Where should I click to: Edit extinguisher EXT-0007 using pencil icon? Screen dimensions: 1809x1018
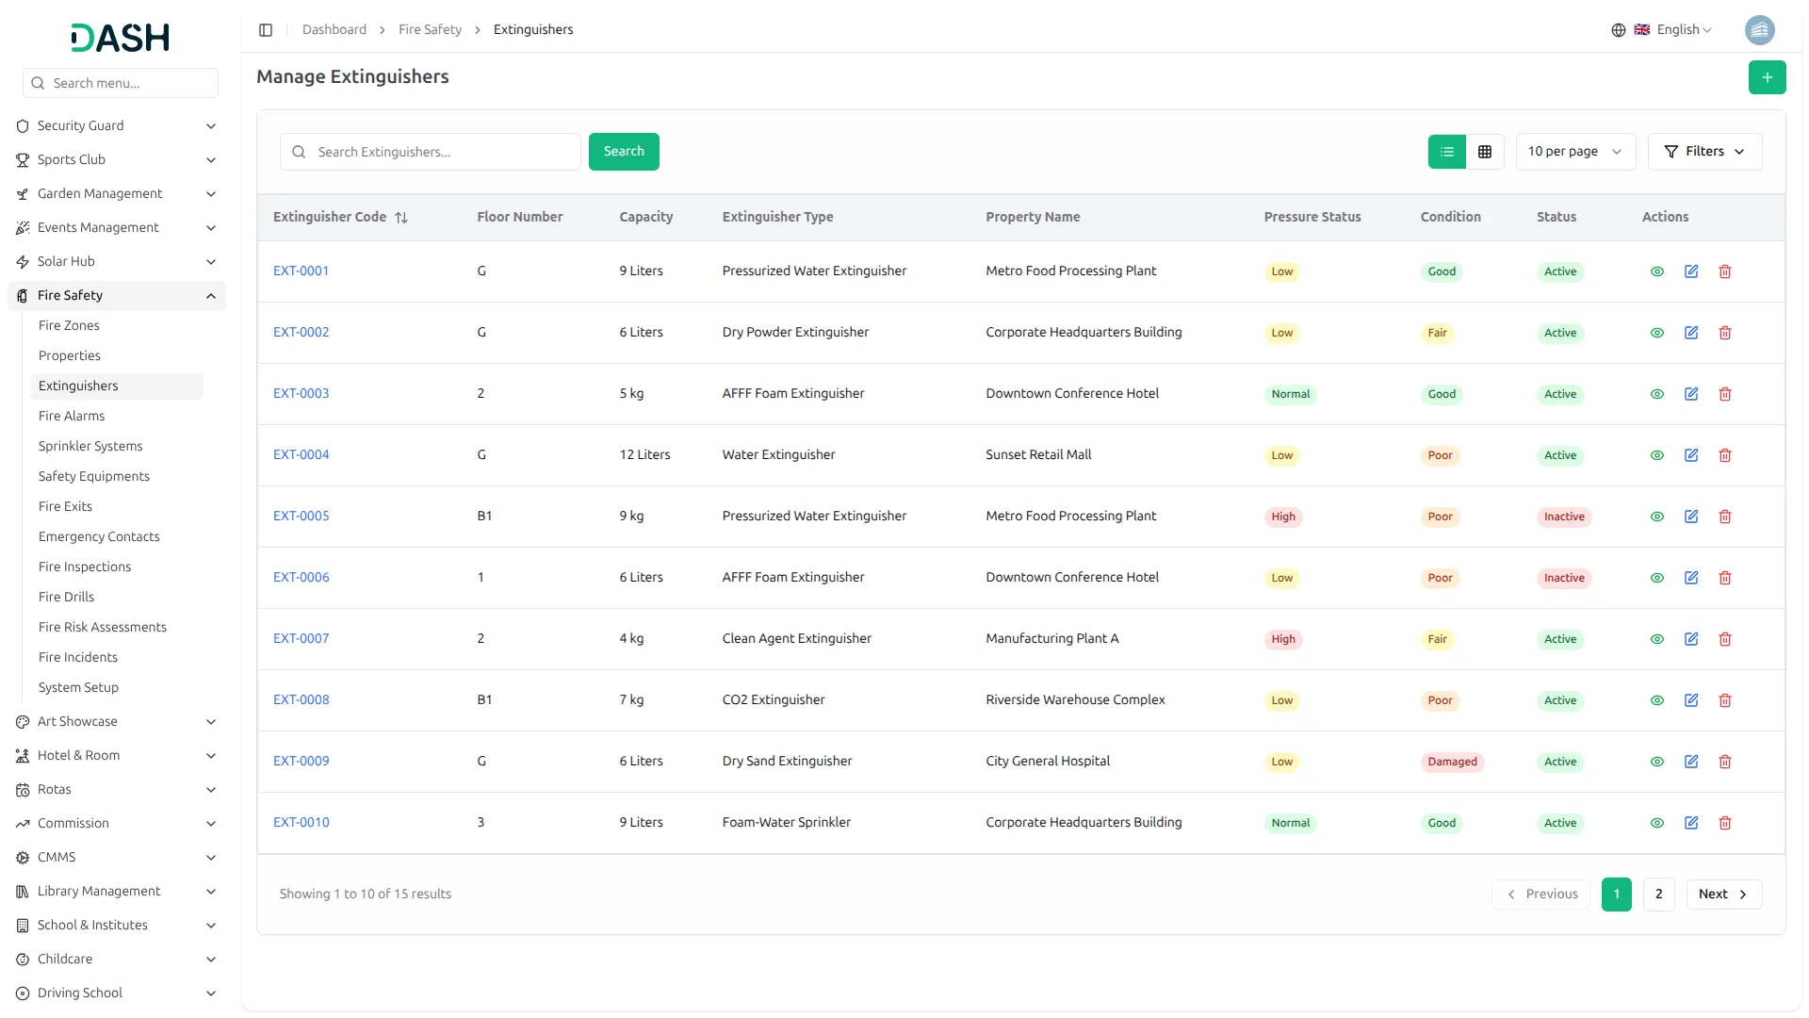tap(1691, 639)
